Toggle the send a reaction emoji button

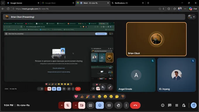coord(100,105)
